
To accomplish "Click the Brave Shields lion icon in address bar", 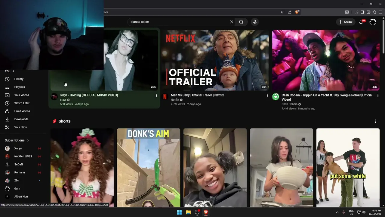I will (297, 12).
